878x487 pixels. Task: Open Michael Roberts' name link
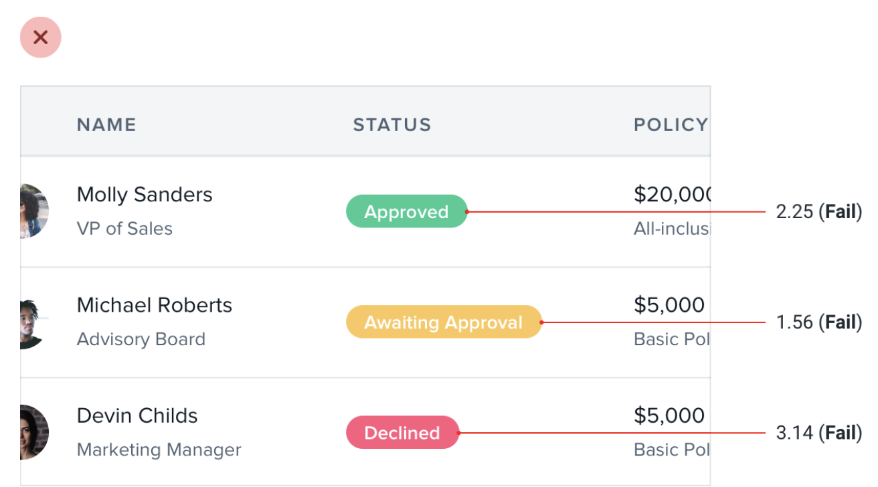pos(155,305)
